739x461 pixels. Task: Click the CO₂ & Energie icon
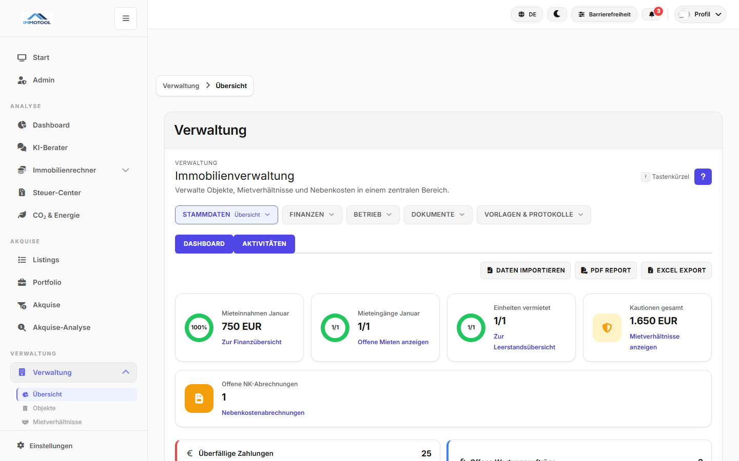22,215
